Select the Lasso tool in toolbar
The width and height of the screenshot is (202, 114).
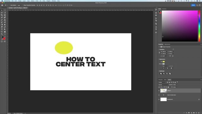pos(2,13)
